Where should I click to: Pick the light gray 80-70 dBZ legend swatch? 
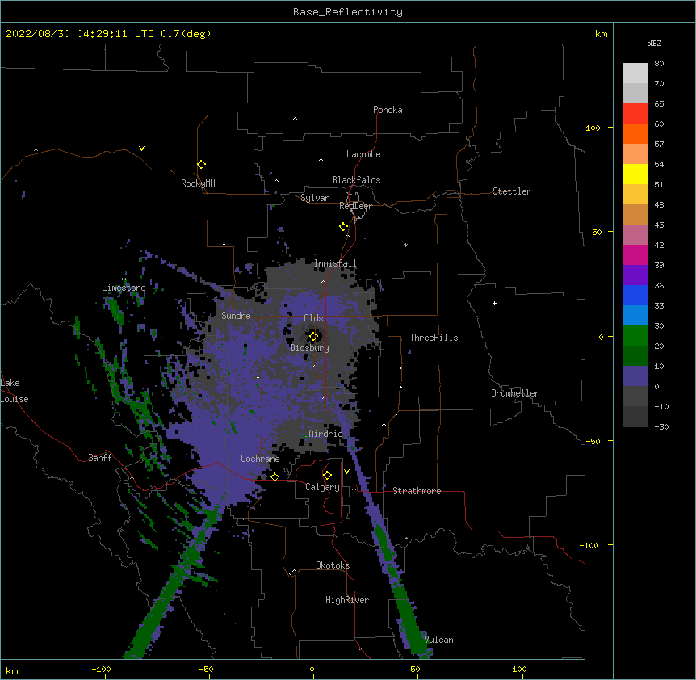635,73
